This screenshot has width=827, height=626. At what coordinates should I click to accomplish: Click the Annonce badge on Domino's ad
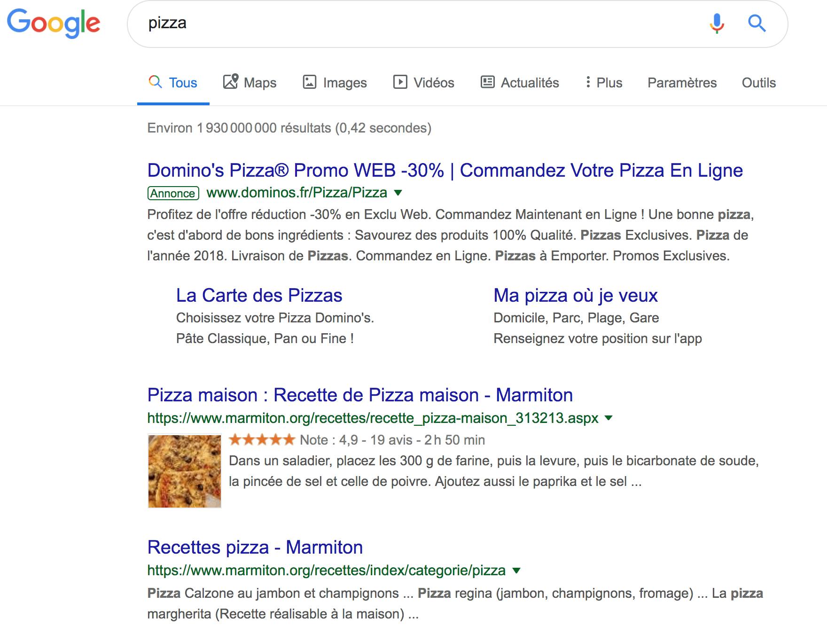(173, 193)
